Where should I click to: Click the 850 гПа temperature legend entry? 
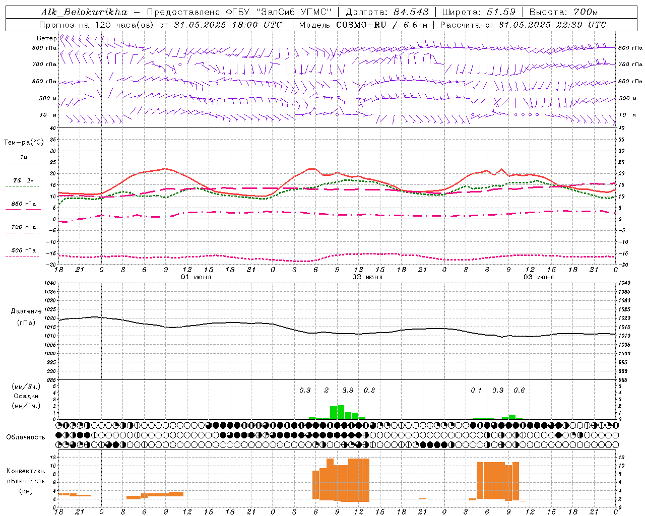[24, 204]
